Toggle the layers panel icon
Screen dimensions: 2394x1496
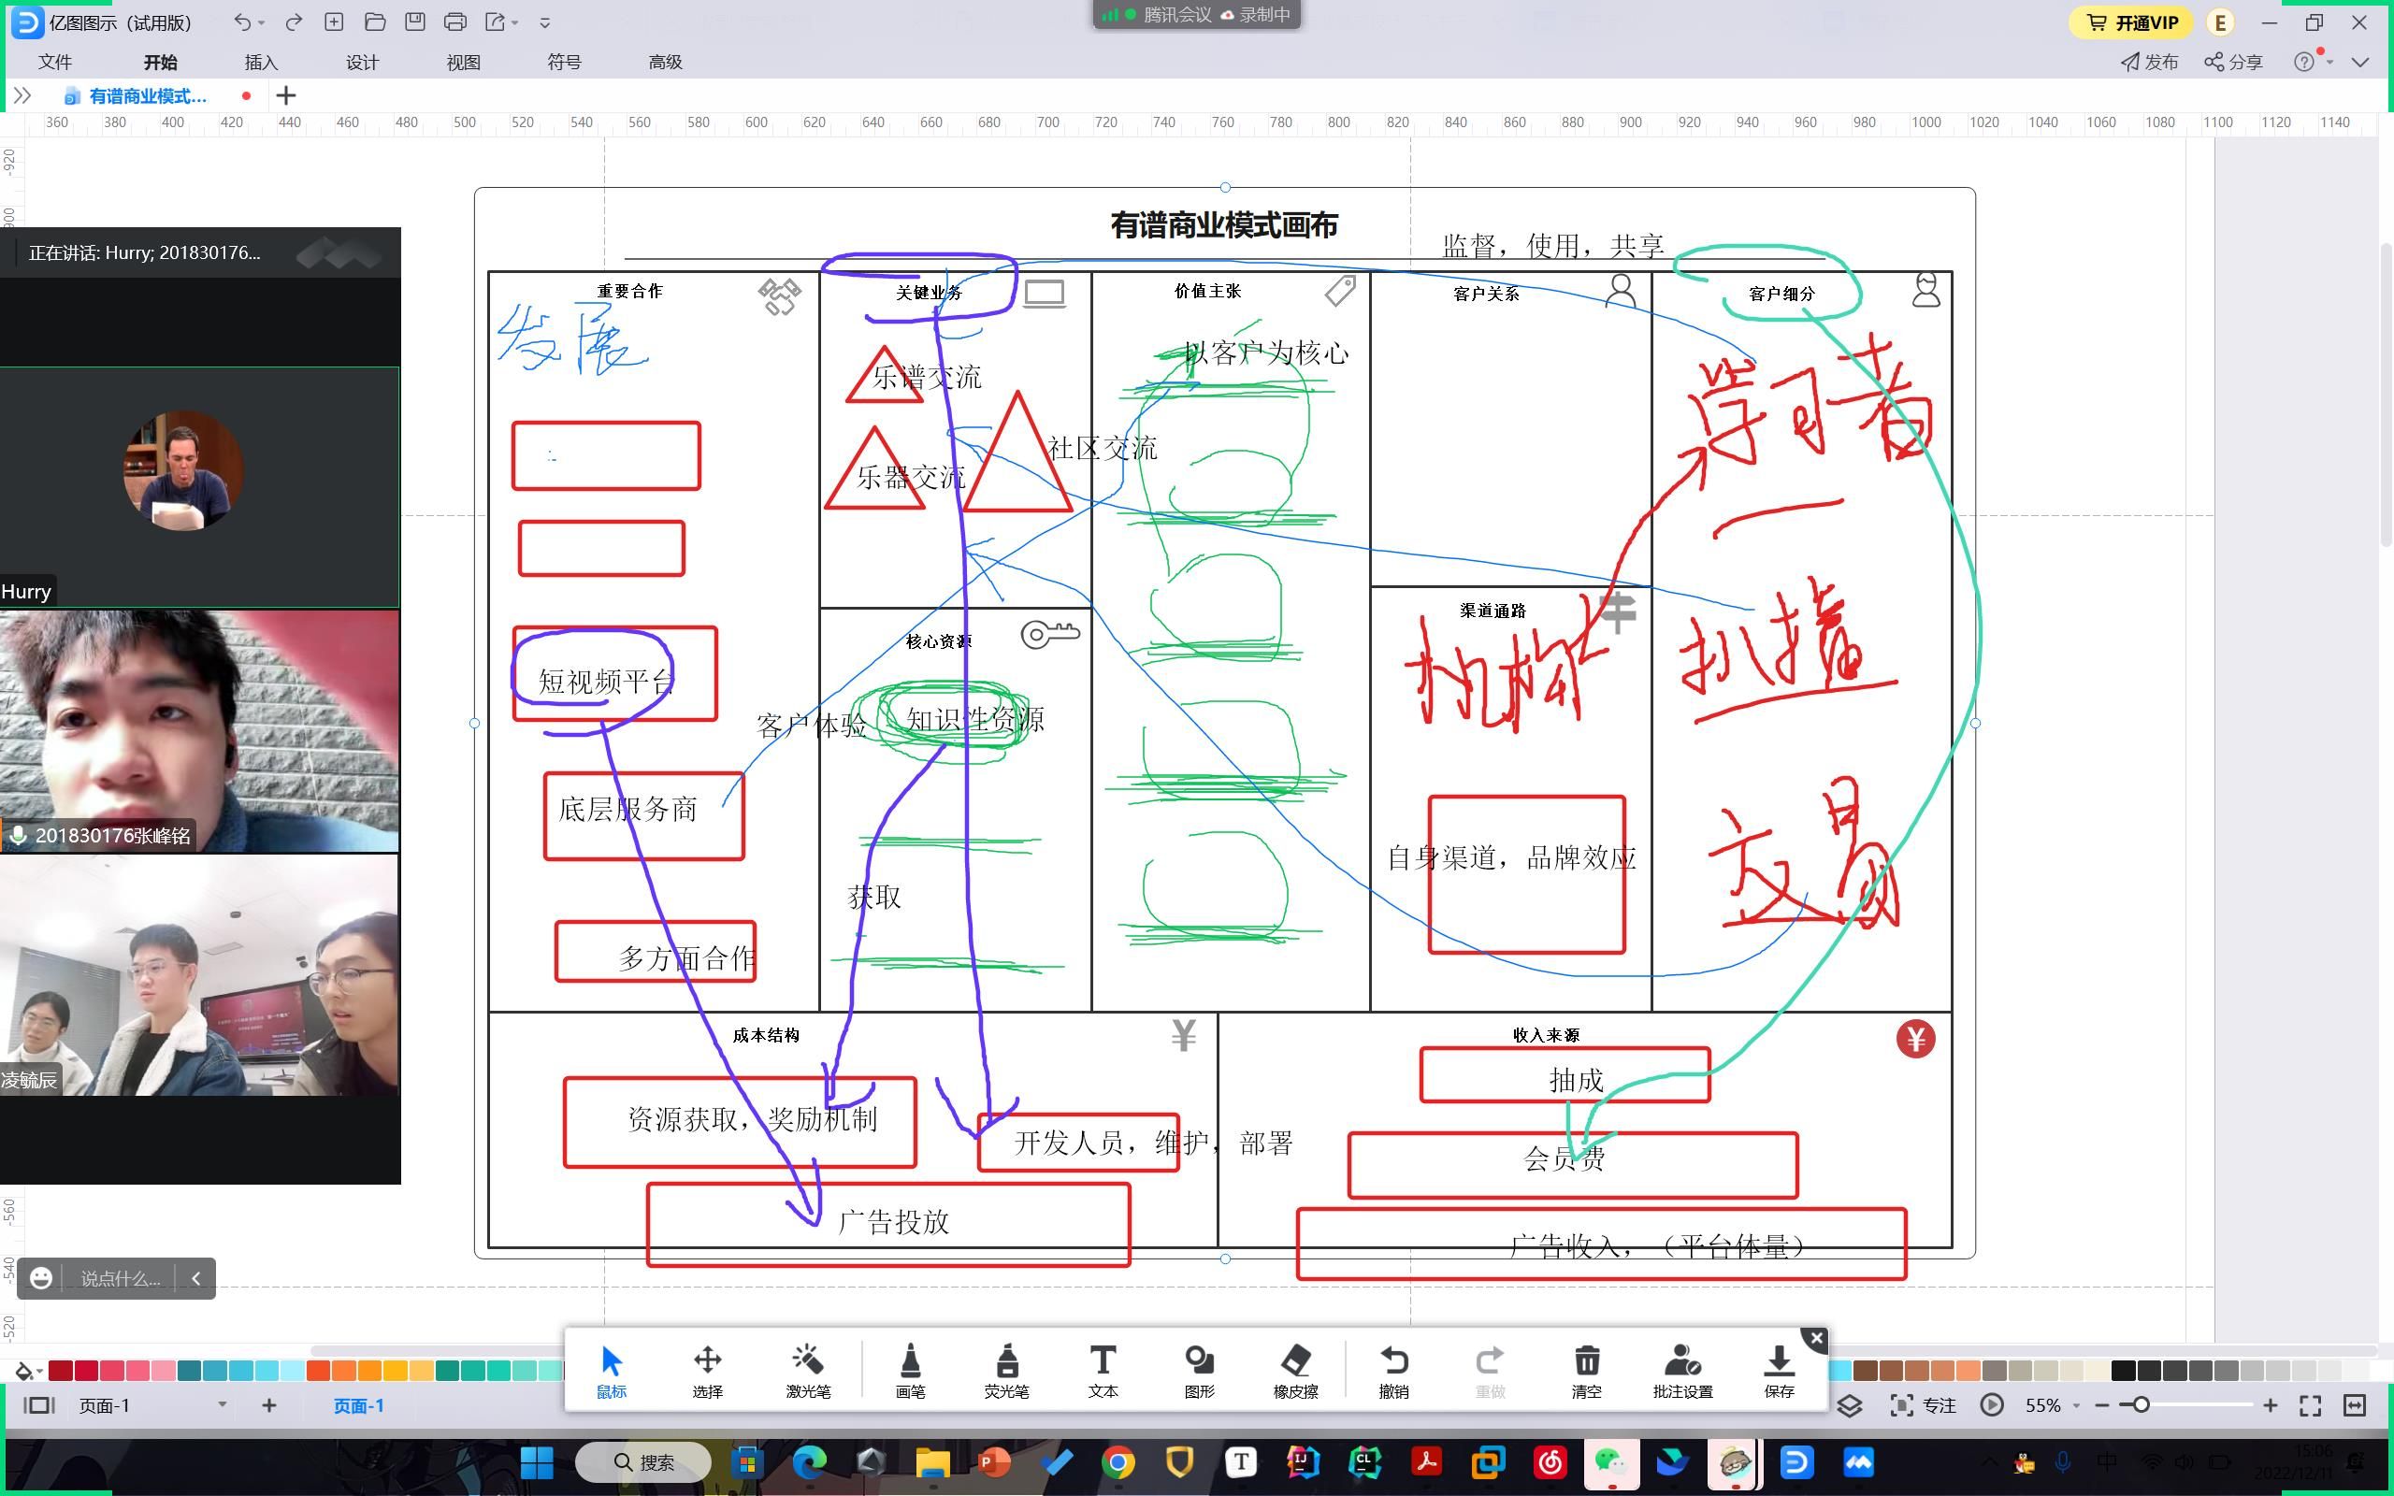coord(1850,1405)
